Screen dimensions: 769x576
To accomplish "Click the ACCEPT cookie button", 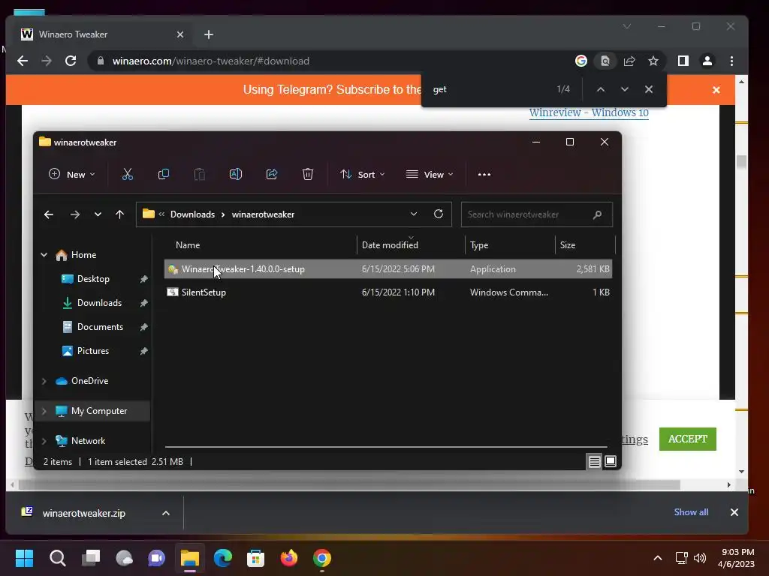I will [x=688, y=439].
